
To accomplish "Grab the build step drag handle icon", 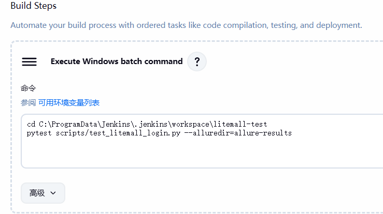I will tap(30, 62).
